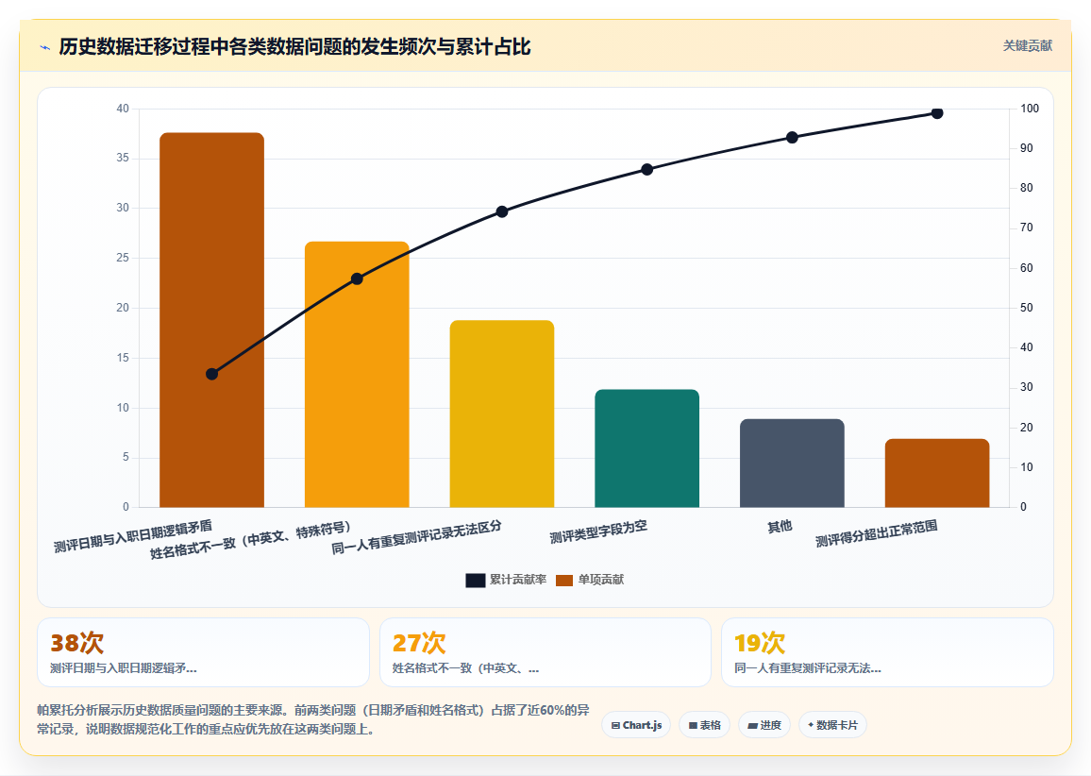The width and height of the screenshot is (1091, 776).
Task: Click the 38次 value on the stat card
Action: click(76, 643)
